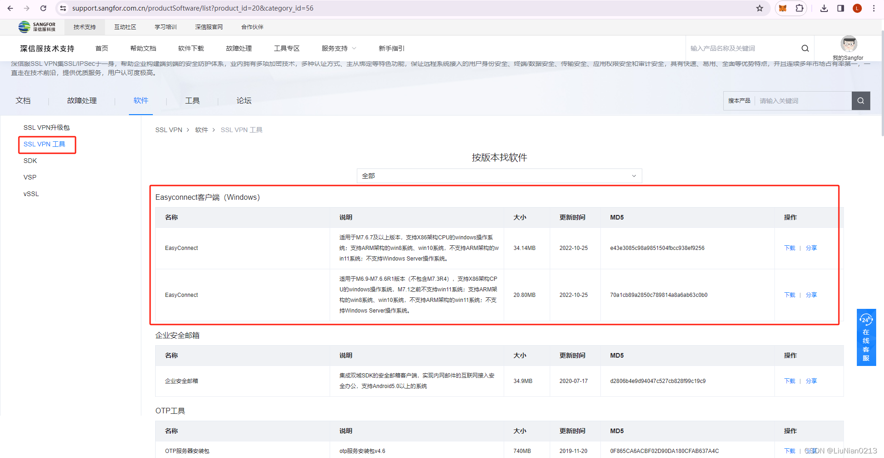The width and height of the screenshot is (884, 458).
Task: Select the 软件 tab
Action: 141,100
